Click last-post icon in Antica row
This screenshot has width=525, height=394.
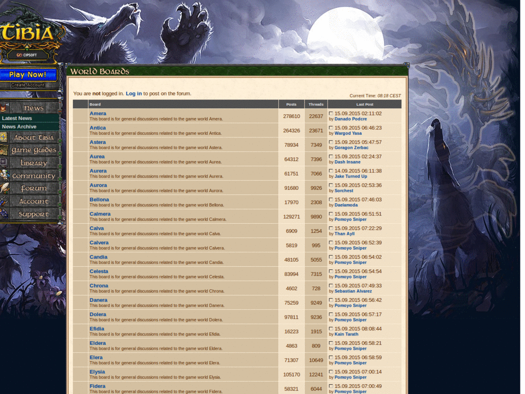click(x=331, y=128)
